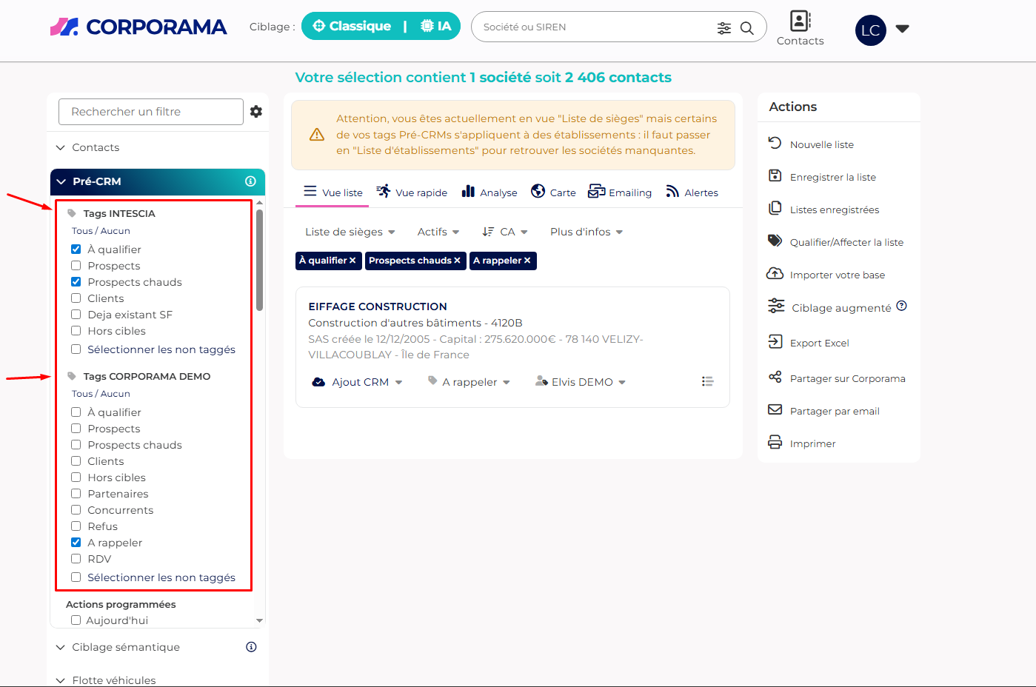Viewport: 1036px width, 687px height.
Task: Enable the Partenaires checkbox
Action: click(76, 494)
